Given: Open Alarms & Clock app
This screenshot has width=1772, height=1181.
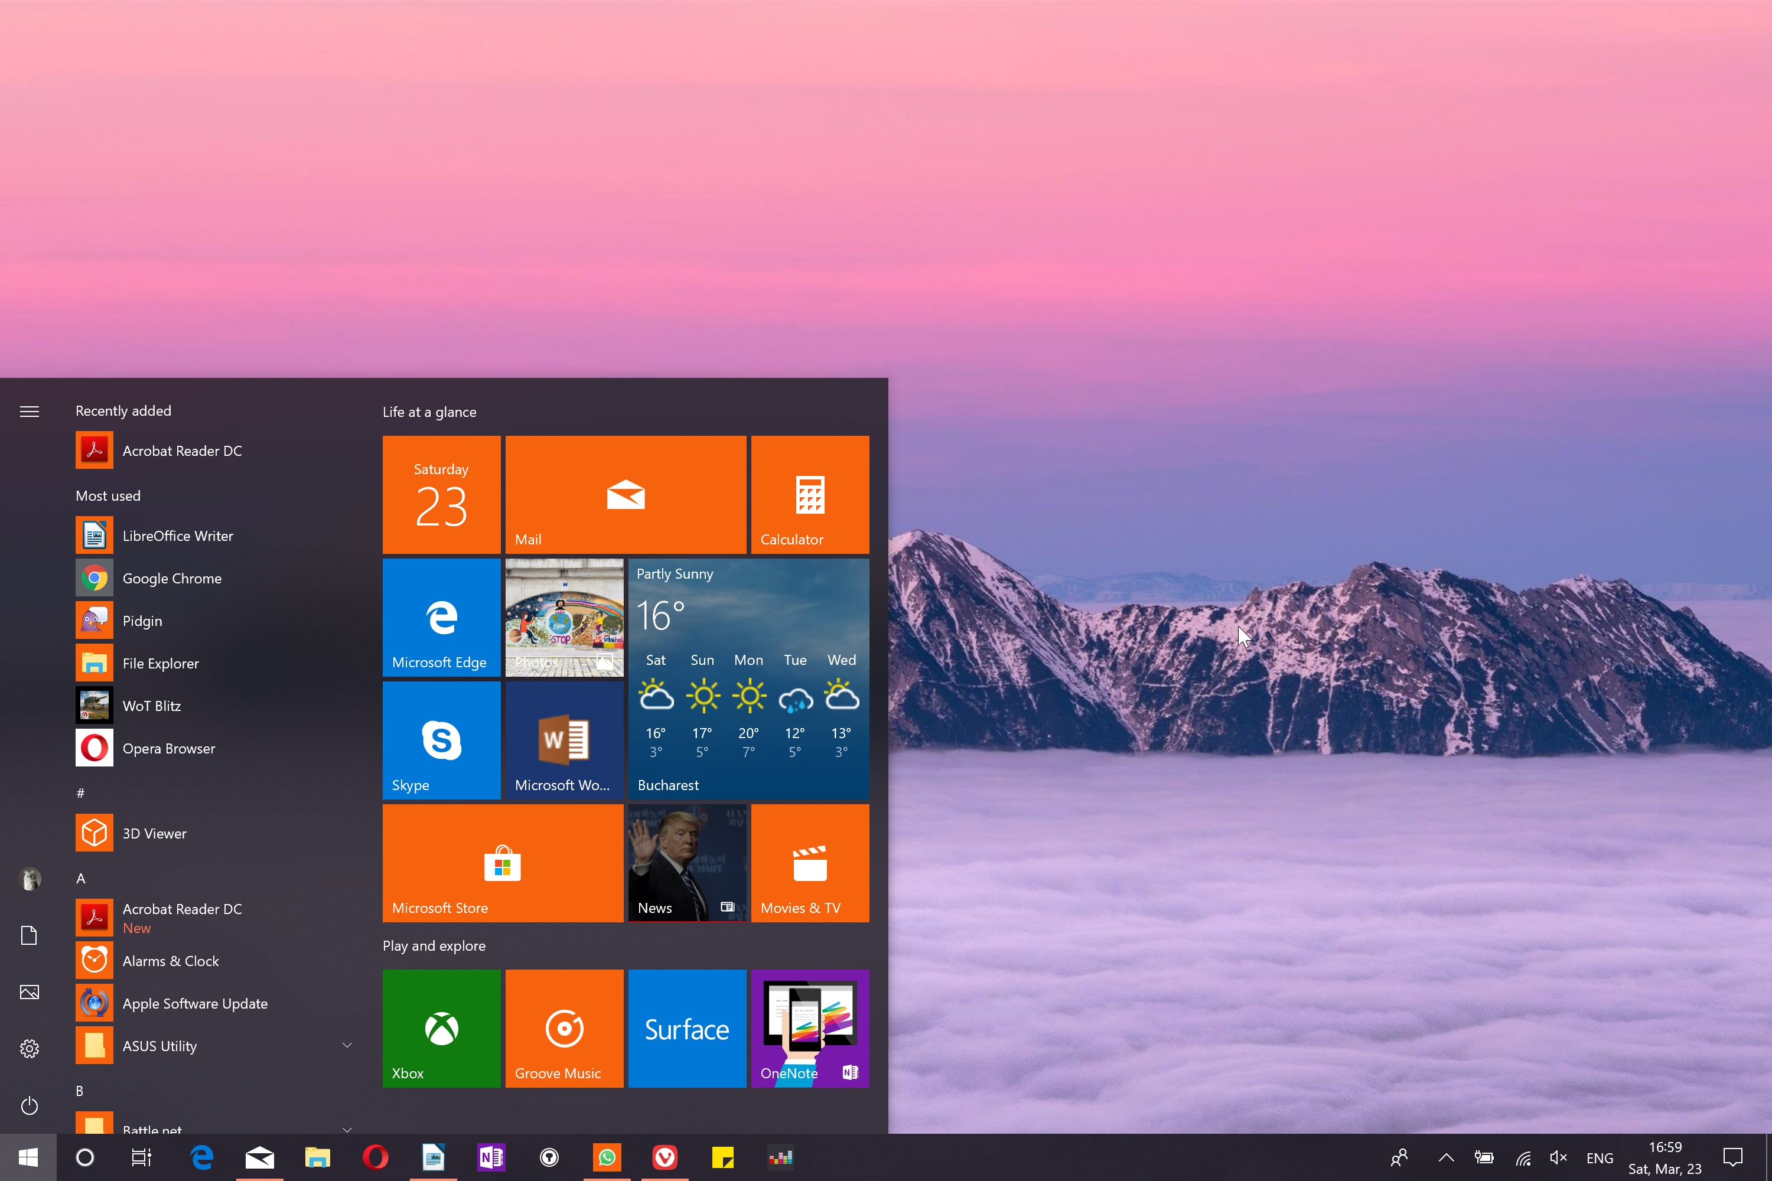Looking at the screenshot, I should point(215,961).
